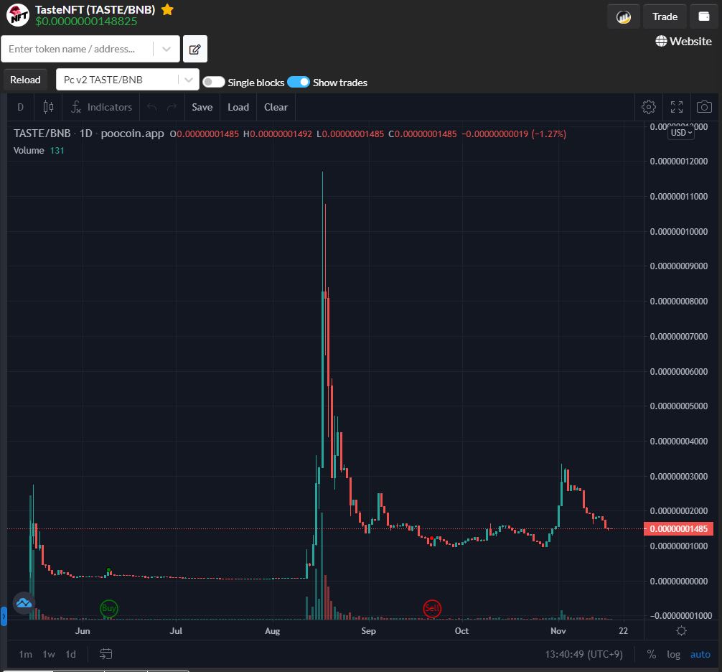Open the D interval selector
Viewport: 722px width, 672px height.
coord(20,107)
